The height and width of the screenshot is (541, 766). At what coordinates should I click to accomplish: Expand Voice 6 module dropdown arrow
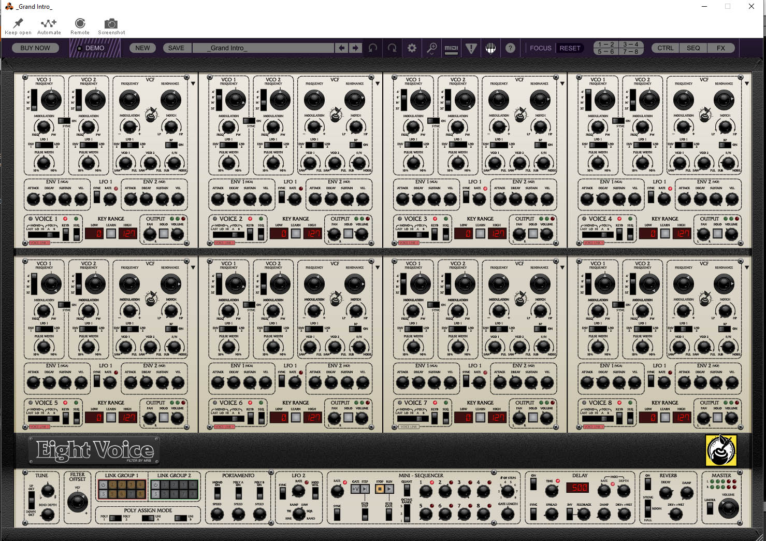click(378, 267)
